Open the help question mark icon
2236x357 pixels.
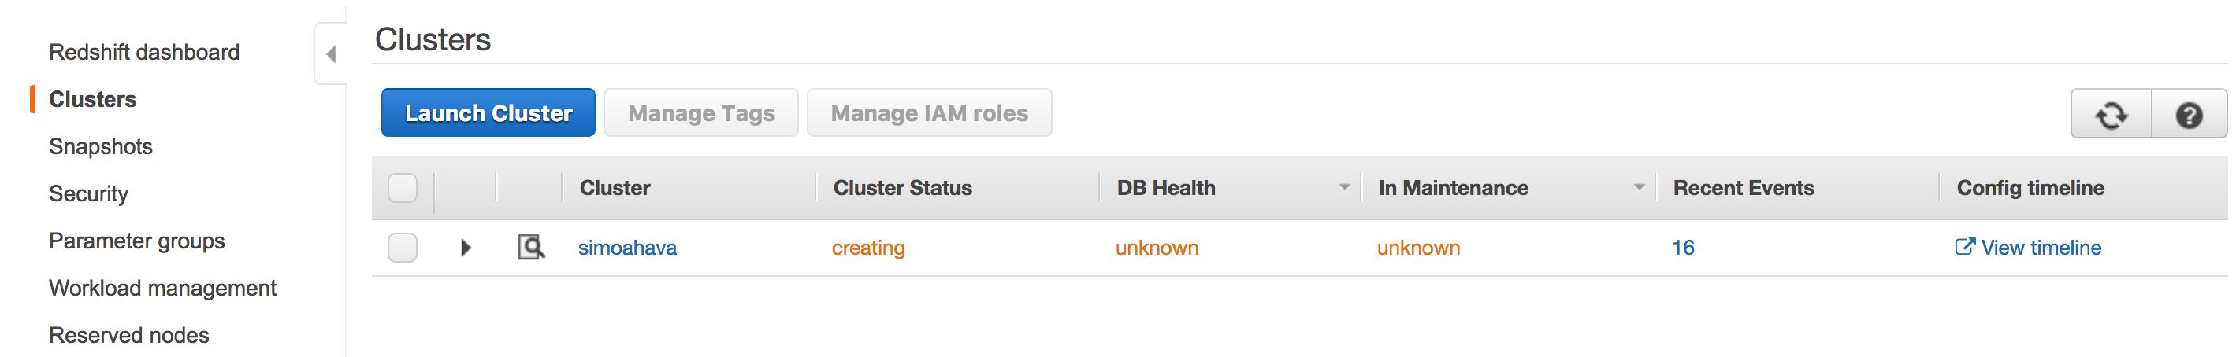pos(2190,113)
